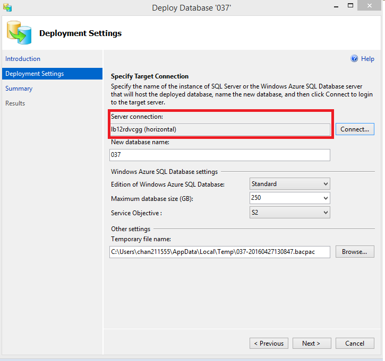Click the Help question-mark icon
Image resolution: width=385 pixels, height=361 pixels.
(354, 58)
